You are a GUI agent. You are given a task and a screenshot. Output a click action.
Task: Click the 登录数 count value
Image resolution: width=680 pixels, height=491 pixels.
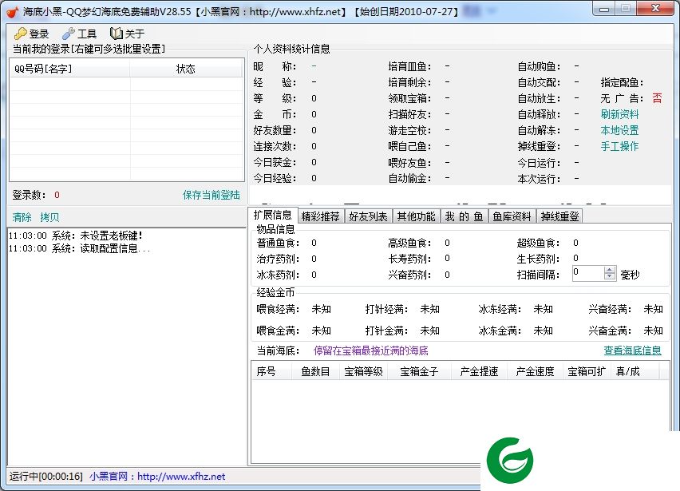[x=57, y=195]
